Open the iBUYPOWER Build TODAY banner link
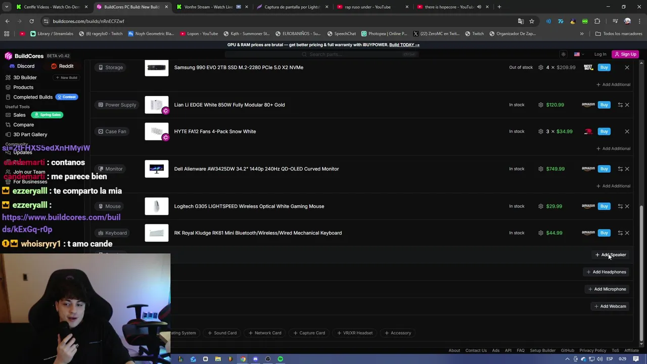The width and height of the screenshot is (647, 364). (404, 44)
